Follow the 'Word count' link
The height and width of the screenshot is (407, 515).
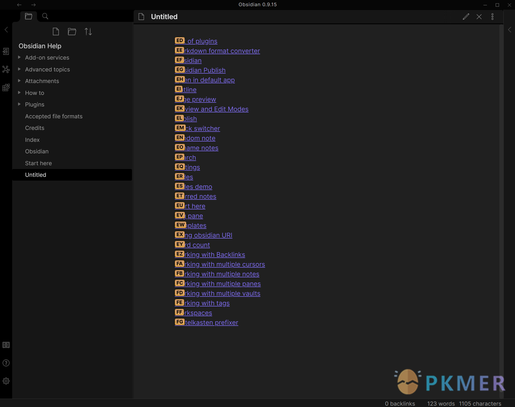192,245
